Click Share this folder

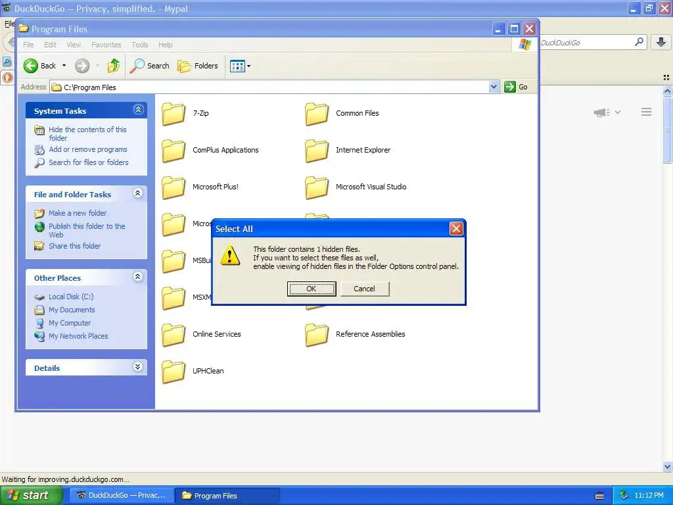75,246
